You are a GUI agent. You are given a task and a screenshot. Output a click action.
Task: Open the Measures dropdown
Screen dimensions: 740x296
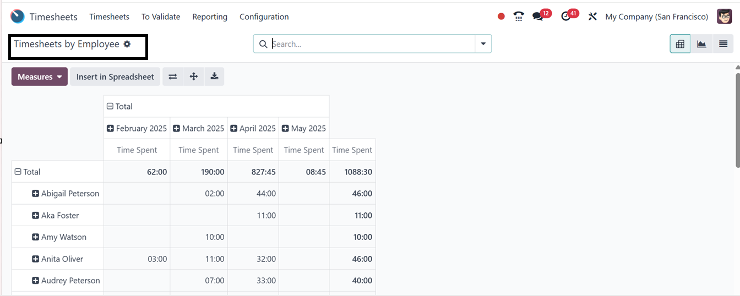point(40,77)
